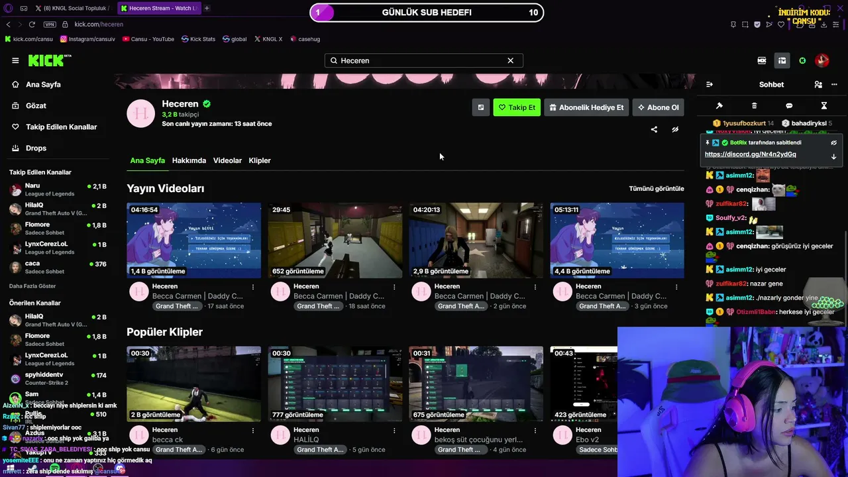The image size is (848, 477).
Task: Collapse the Sohbet chat panel
Action: tap(710, 85)
